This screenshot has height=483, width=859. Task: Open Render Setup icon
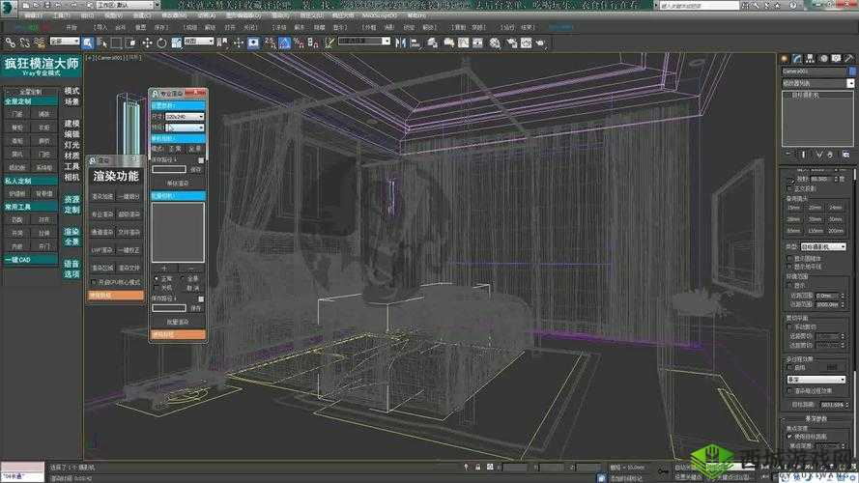pyautogui.click(x=512, y=43)
